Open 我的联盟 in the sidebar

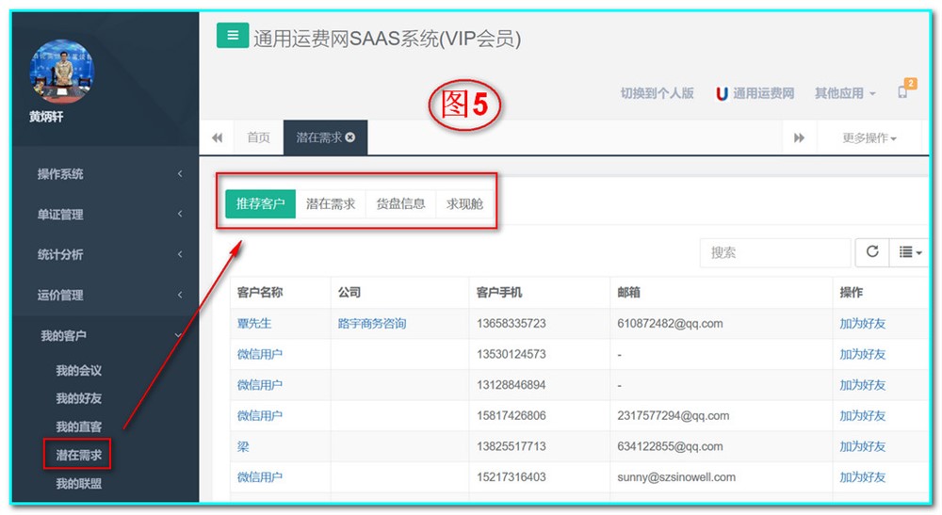click(79, 483)
